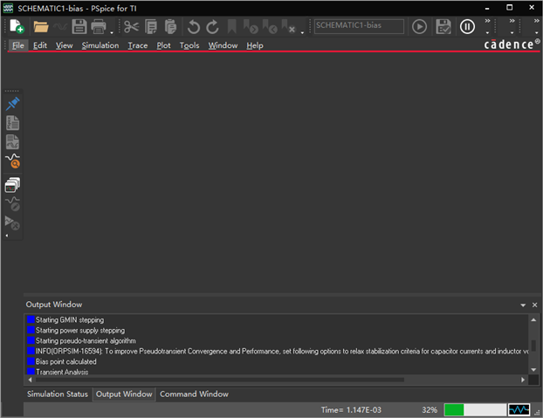Image resolution: width=543 pixels, height=418 pixels.
Task: Click the Copy icon
Action: pos(151,27)
